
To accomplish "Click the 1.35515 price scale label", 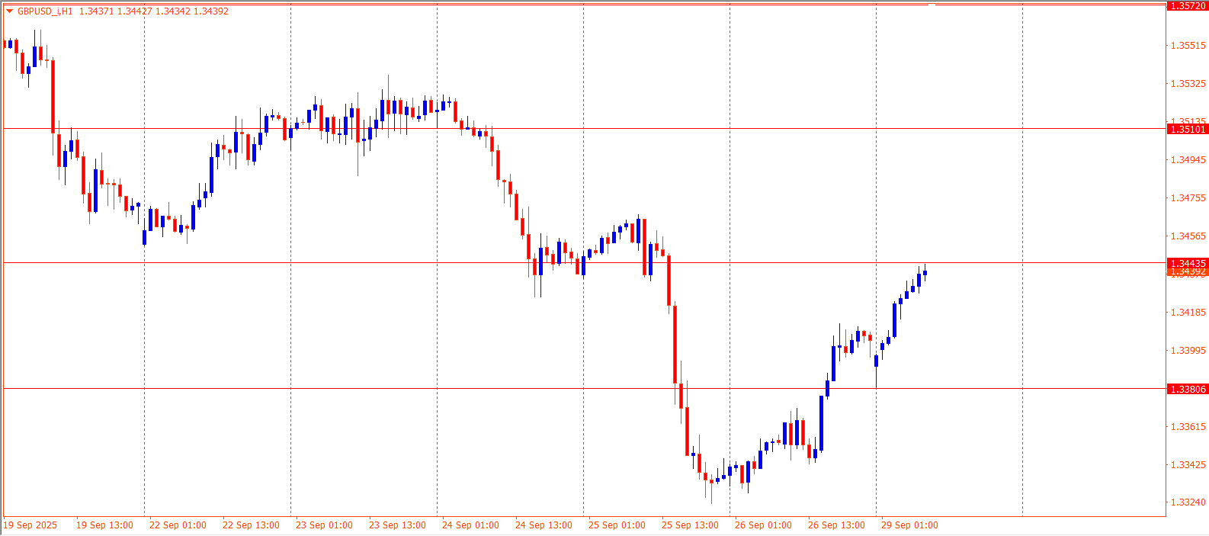I will [1188, 46].
